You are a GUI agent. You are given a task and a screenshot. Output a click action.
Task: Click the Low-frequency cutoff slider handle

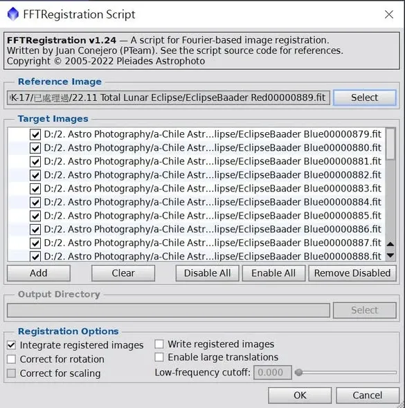point(299,372)
